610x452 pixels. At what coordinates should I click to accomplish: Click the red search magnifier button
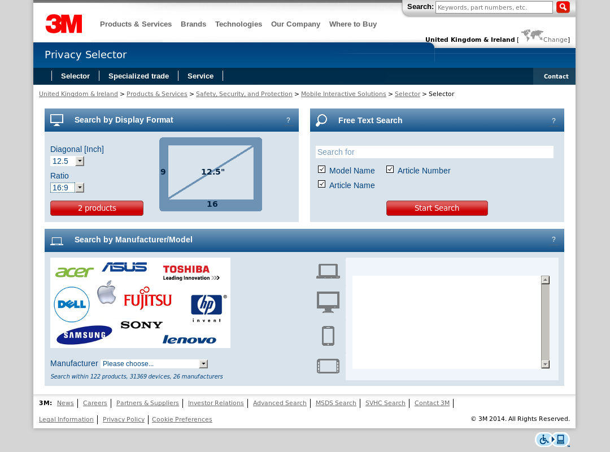tap(563, 7)
